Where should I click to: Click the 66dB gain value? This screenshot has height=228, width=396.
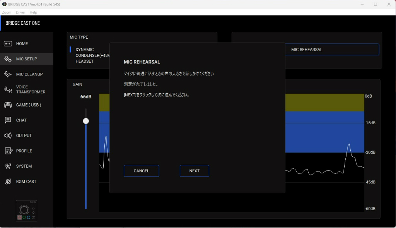tap(86, 96)
